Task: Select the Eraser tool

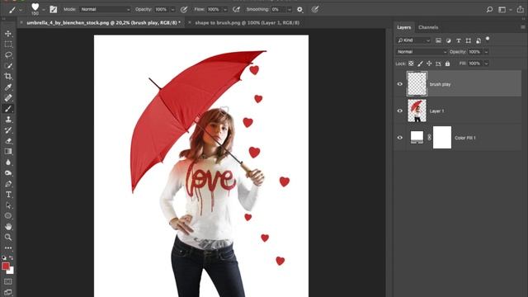Action: [x=8, y=141]
